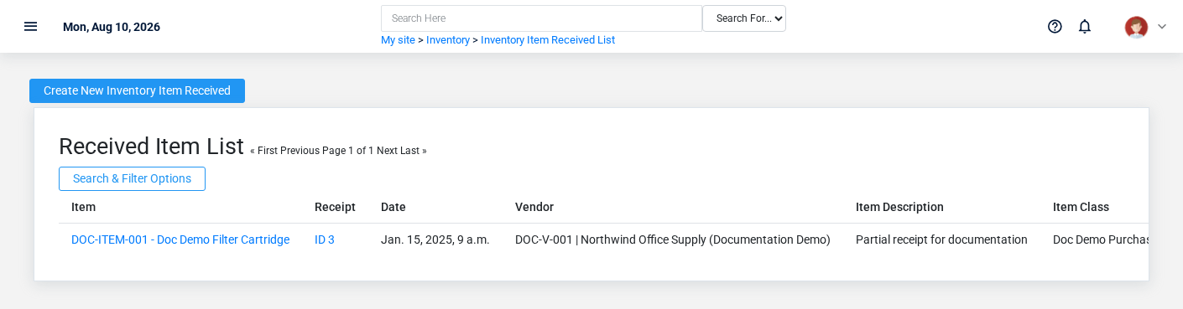This screenshot has height=309, width=1183.
Task: Open DOC-ITEM-001 Doc Demo Filter Cartridge link
Action: [180, 239]
